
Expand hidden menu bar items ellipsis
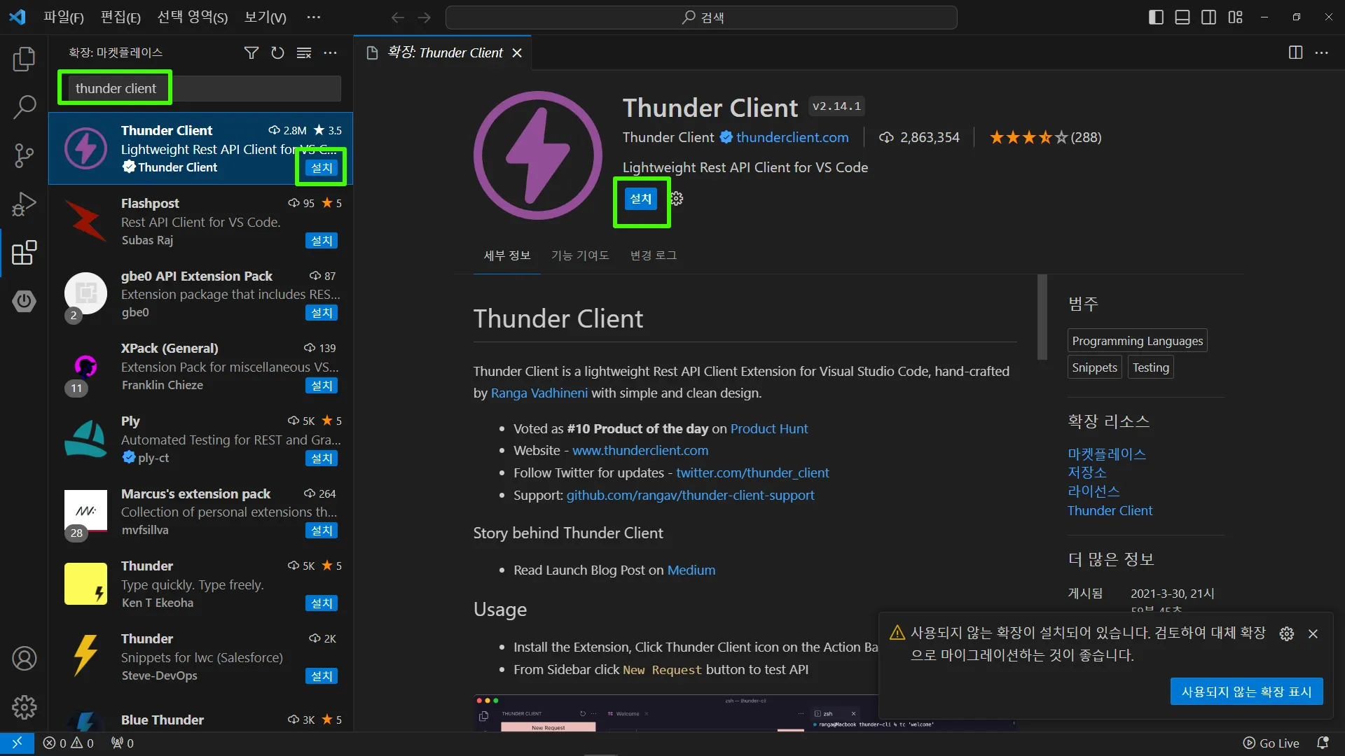pos(313,17)
